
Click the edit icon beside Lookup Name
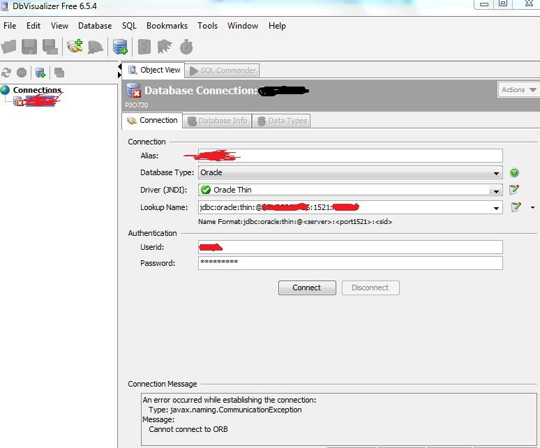[516, 207]
